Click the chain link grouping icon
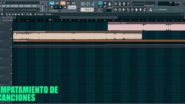185x104 pixels. [x=105, y=7]
